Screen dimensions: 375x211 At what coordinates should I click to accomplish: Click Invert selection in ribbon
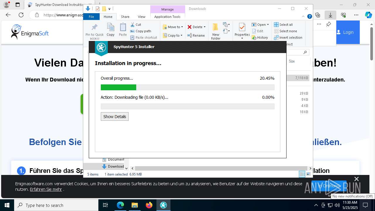(288, 38)
